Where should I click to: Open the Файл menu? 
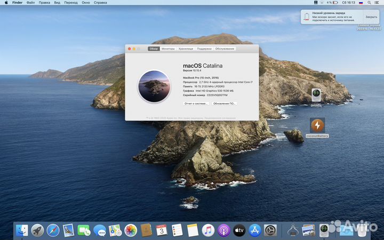[30, 3]
